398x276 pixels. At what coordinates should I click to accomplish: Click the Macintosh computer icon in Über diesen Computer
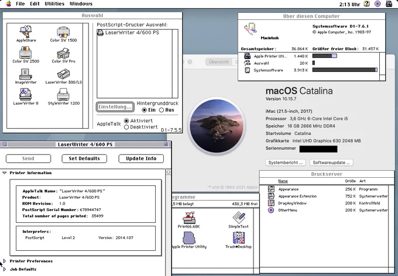pyautogui.click(x=251, y=29)
